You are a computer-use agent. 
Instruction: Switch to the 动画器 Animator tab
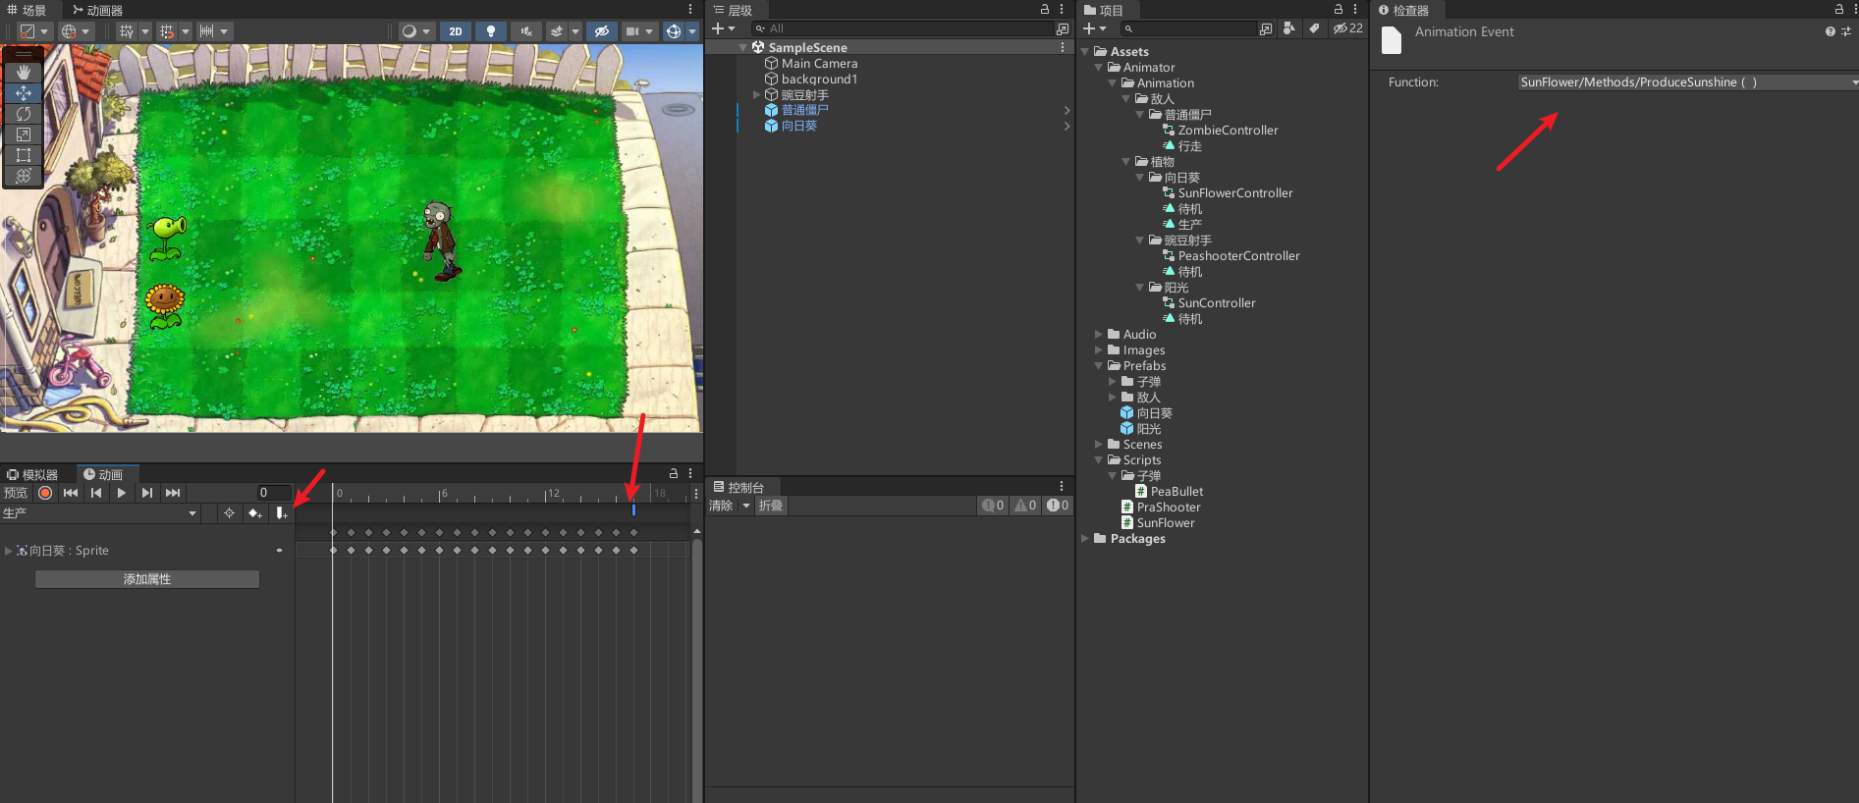coord(97,10)
